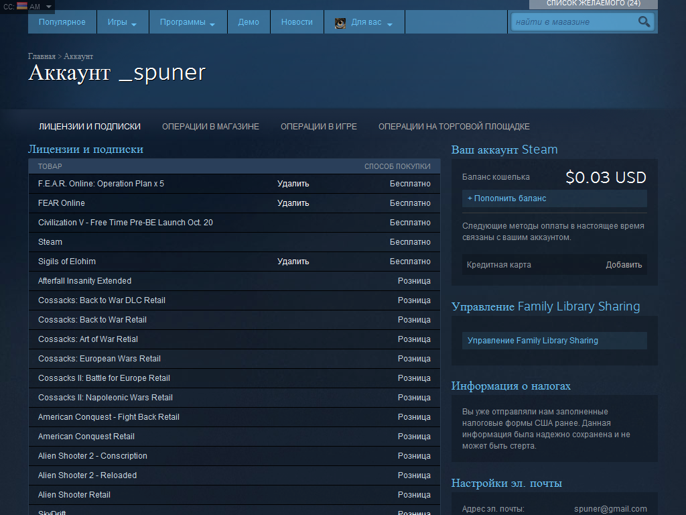Click the Аккаунт _spuner page heading
Image resolution: width=686 pixels, height=515 pixels.
pyautogui.click(x=117, y=72)
